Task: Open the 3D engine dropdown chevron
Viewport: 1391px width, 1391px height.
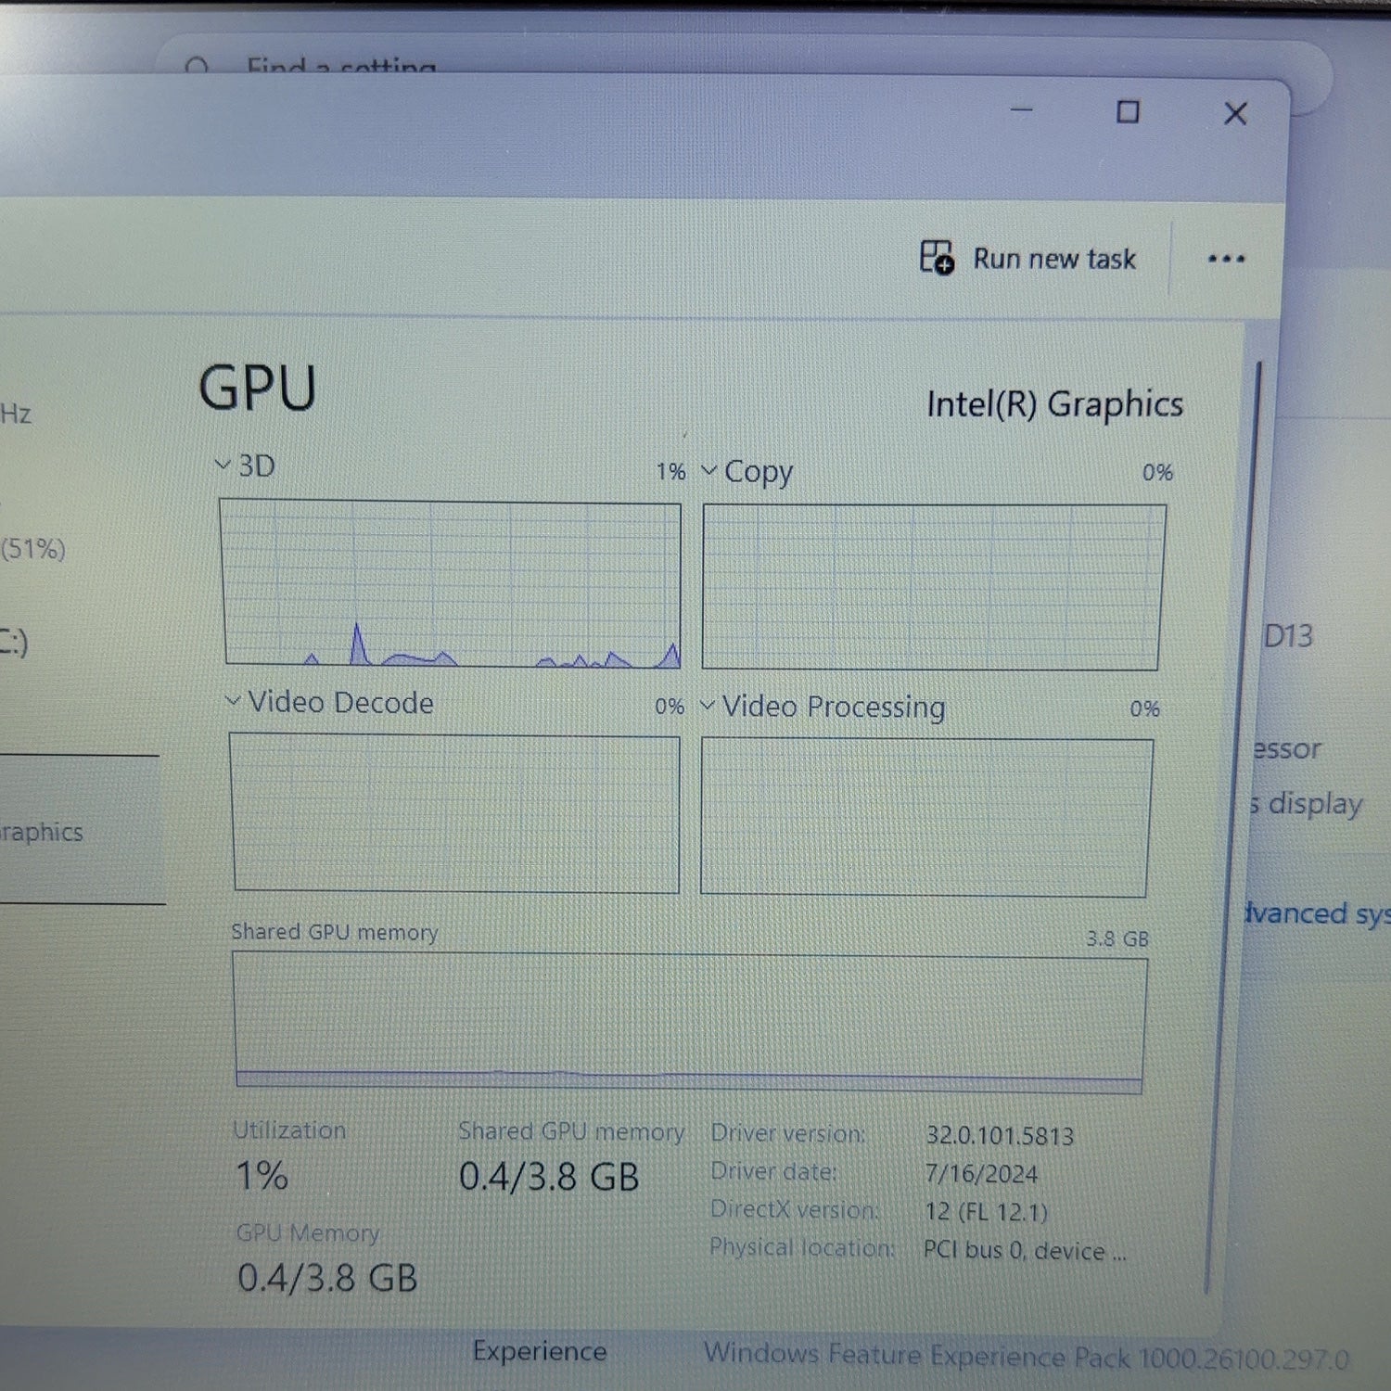Action: coord(222,464)
